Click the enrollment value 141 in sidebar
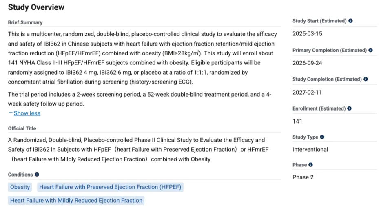 (297, 121)
